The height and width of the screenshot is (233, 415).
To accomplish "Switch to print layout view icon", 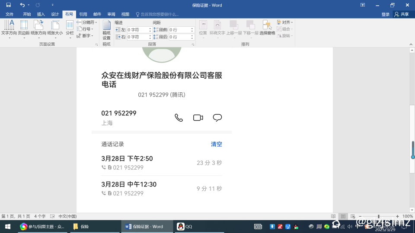I will tap(343, 216).
